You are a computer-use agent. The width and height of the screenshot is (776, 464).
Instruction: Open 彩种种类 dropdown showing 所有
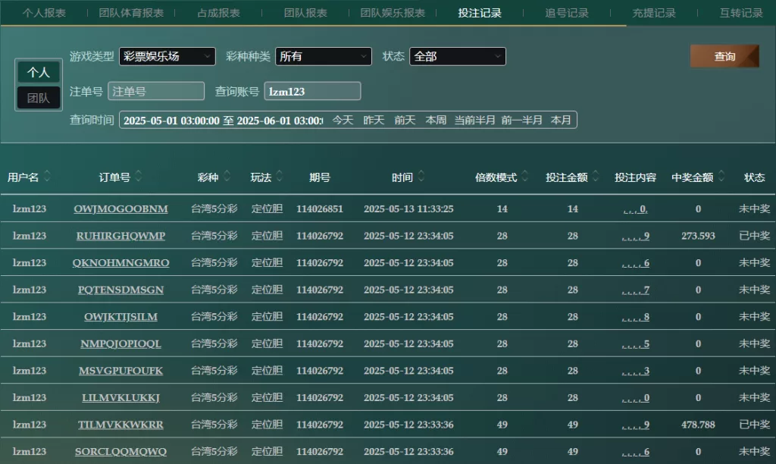323,56
